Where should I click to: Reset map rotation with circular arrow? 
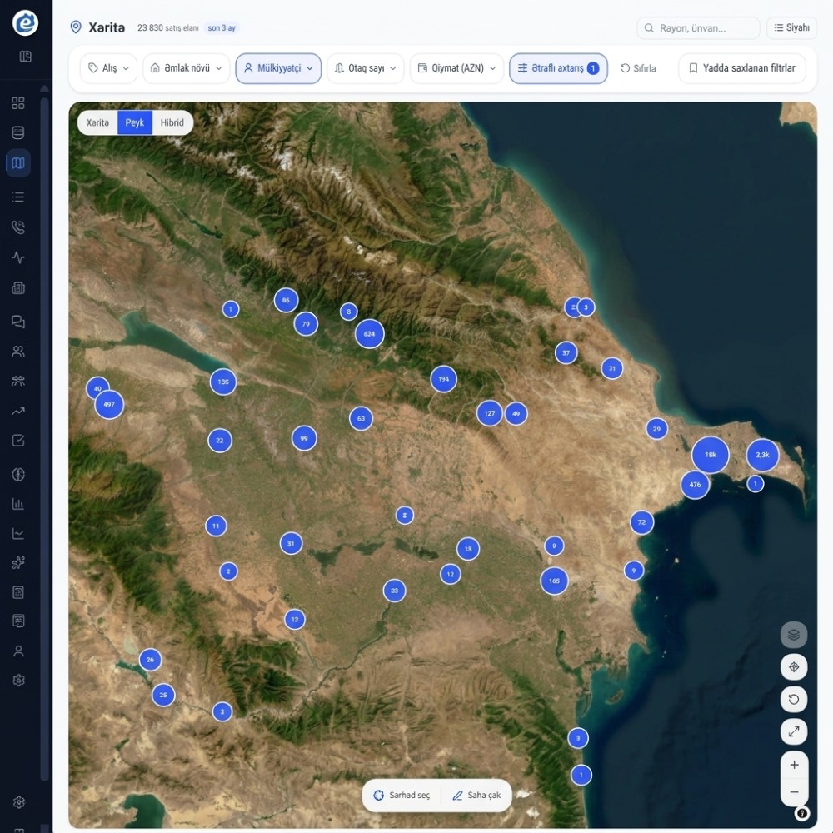coord(793,699)
